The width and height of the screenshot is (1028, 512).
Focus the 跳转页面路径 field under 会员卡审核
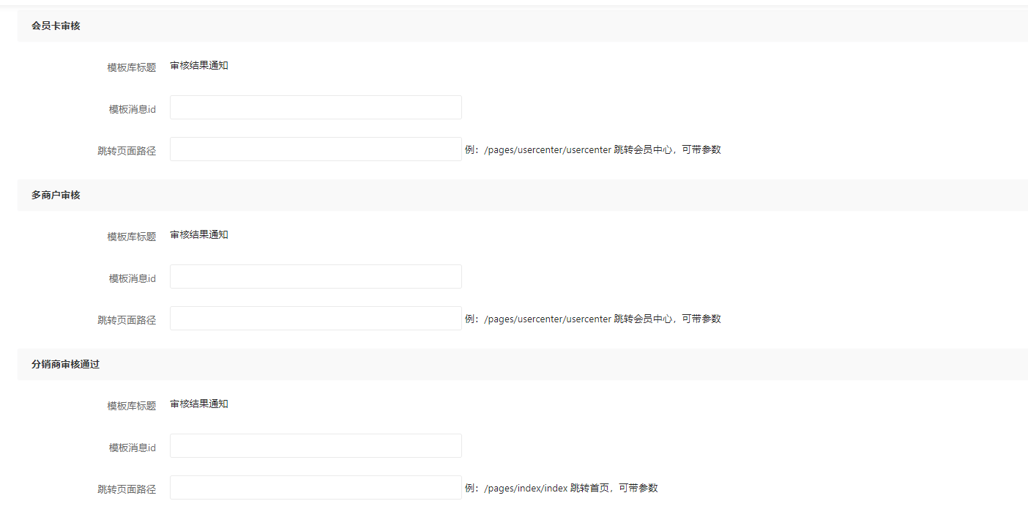[316, 149]
